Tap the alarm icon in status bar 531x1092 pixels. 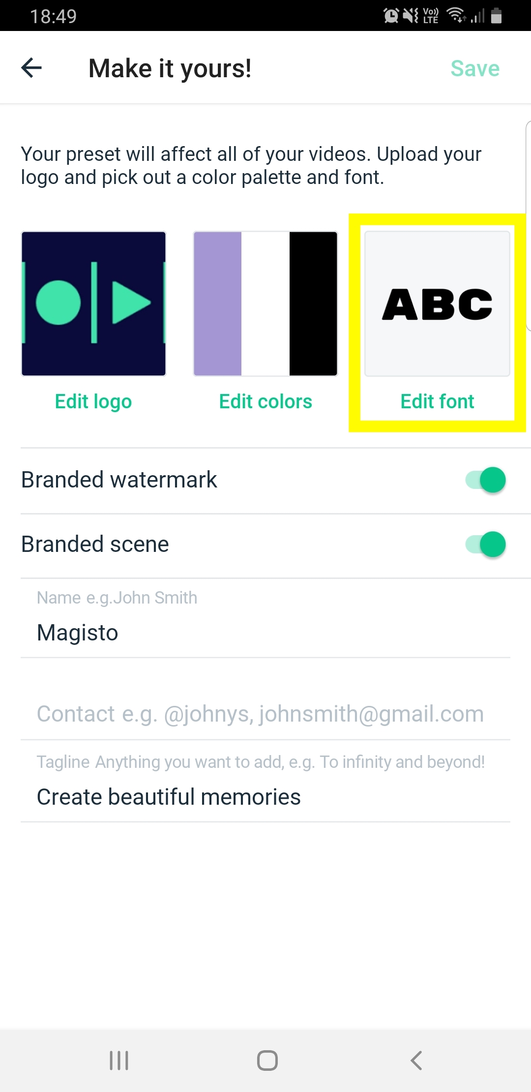point(391,16)
